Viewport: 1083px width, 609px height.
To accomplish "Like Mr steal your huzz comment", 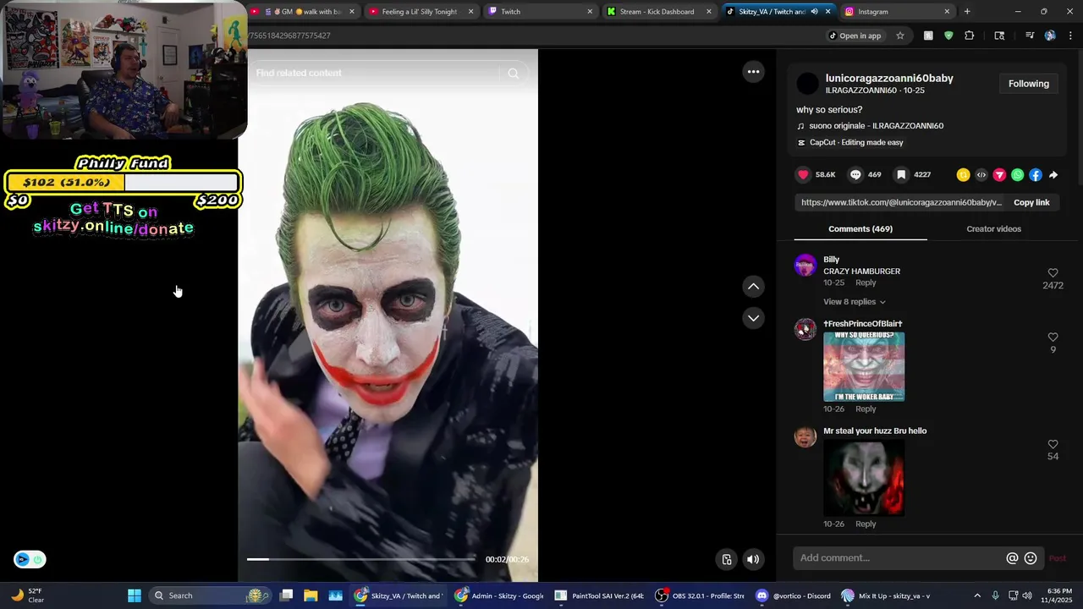I will (1053, 444).
